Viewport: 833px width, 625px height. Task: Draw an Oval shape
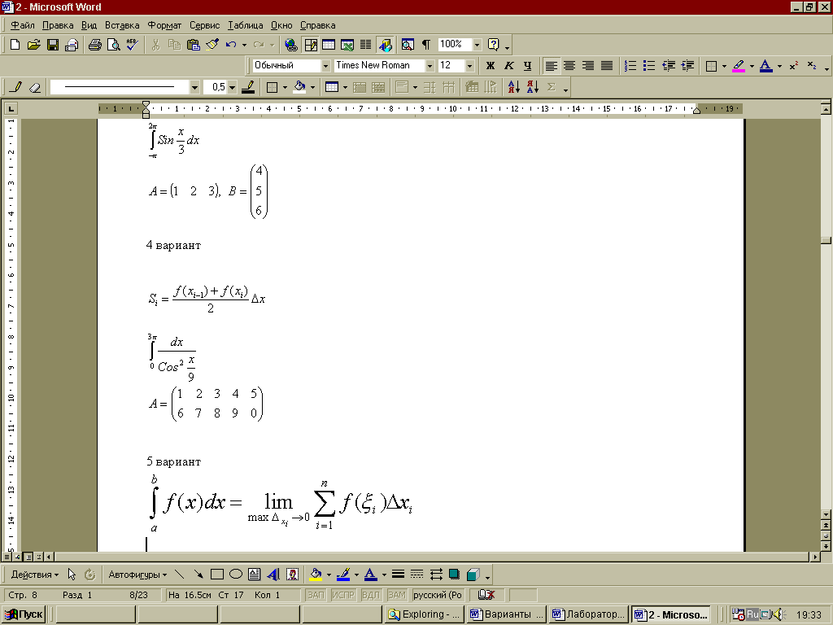(236, 575)
